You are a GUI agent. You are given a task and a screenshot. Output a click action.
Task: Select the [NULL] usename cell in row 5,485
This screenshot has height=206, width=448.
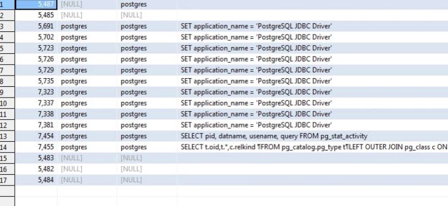[147, 15]
